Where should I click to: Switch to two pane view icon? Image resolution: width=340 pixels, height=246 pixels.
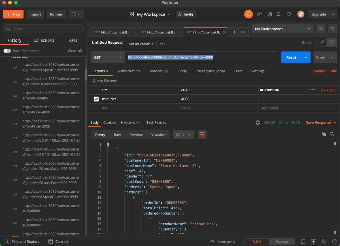(313, 242)
